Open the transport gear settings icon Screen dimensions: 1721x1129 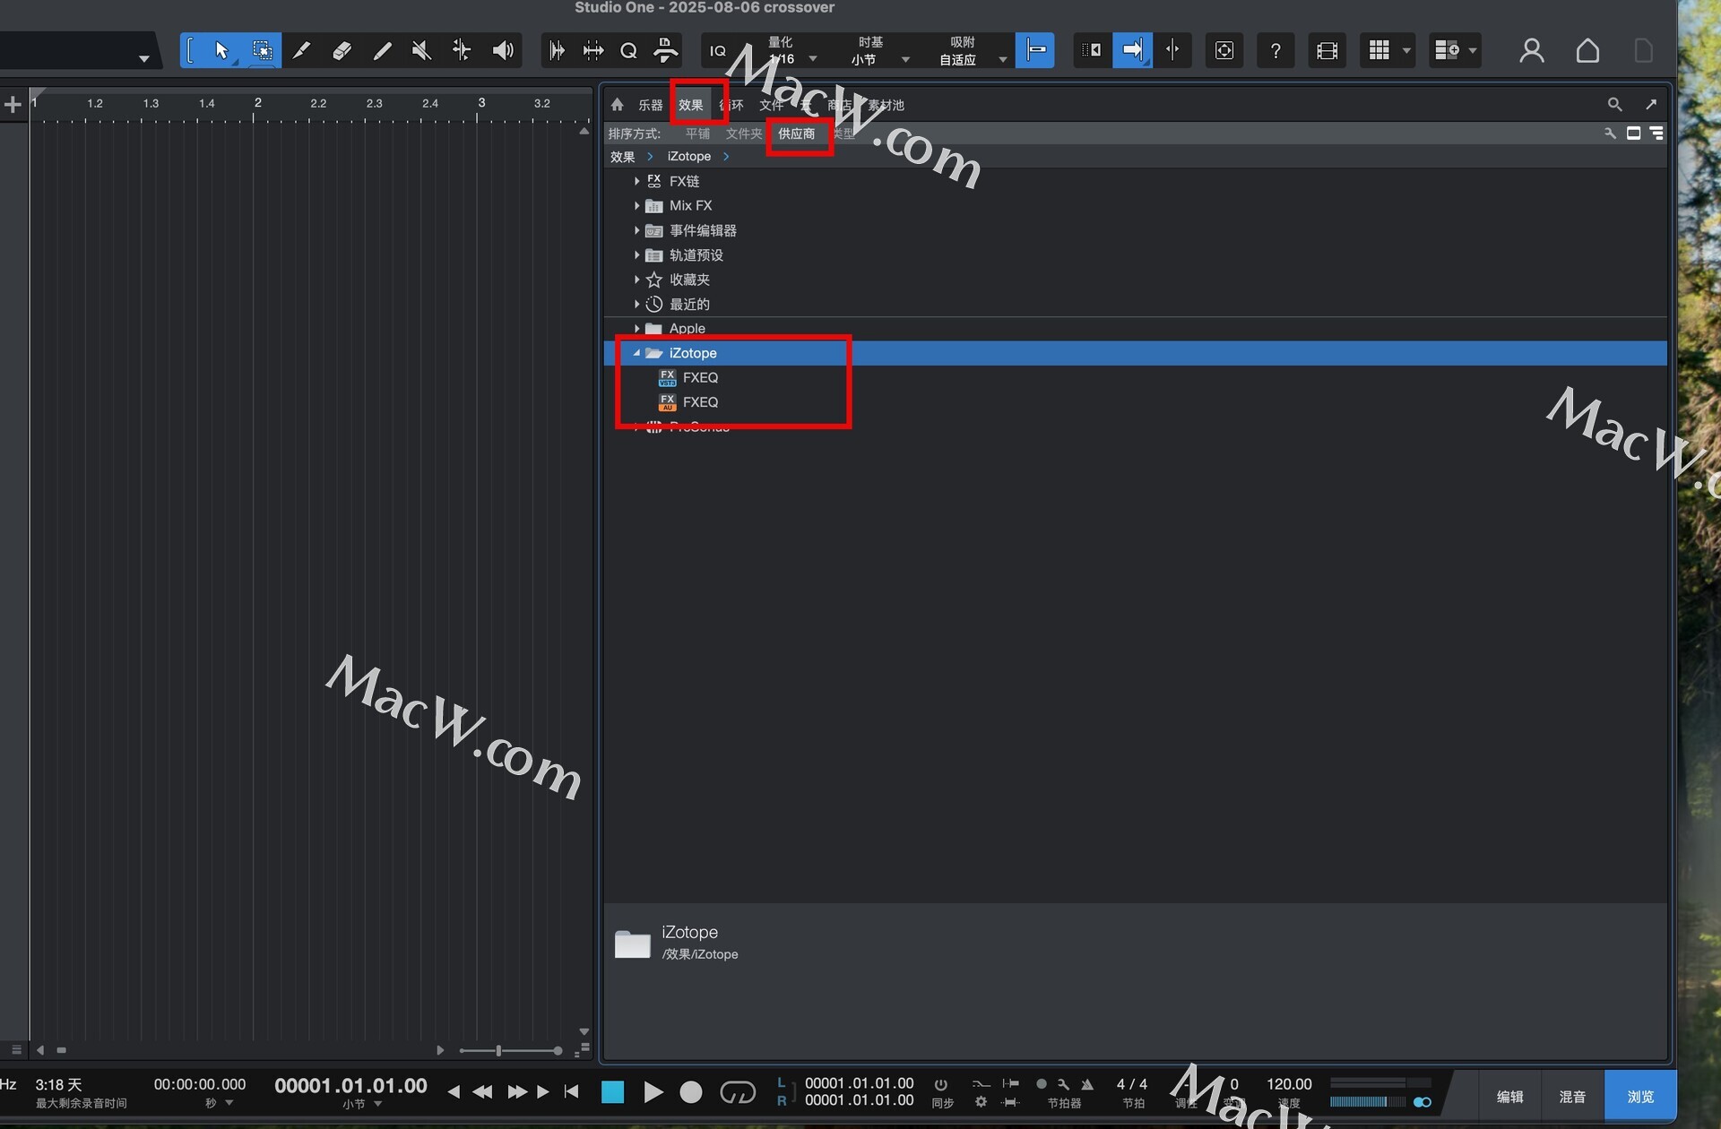point(982,1102)
